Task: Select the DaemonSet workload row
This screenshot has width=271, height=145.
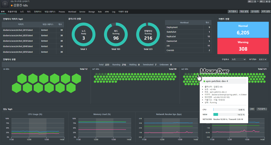Action: [188, 41]
